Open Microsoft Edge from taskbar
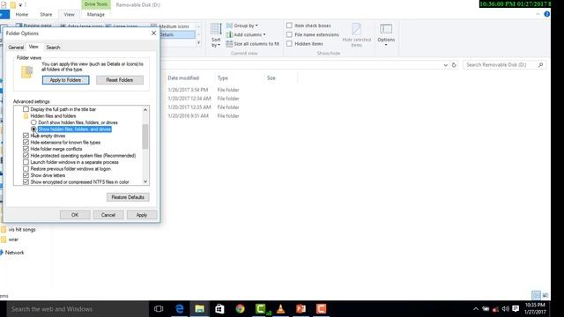 pos(180,309)
